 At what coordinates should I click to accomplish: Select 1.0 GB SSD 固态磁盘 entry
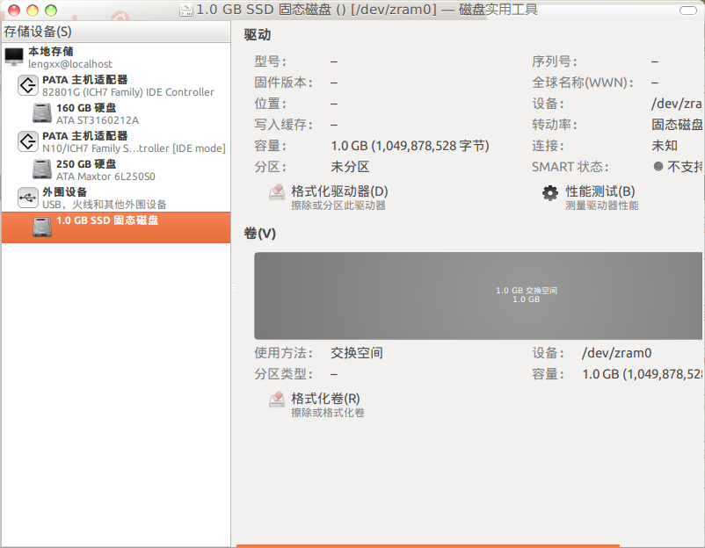pos(116,227)
